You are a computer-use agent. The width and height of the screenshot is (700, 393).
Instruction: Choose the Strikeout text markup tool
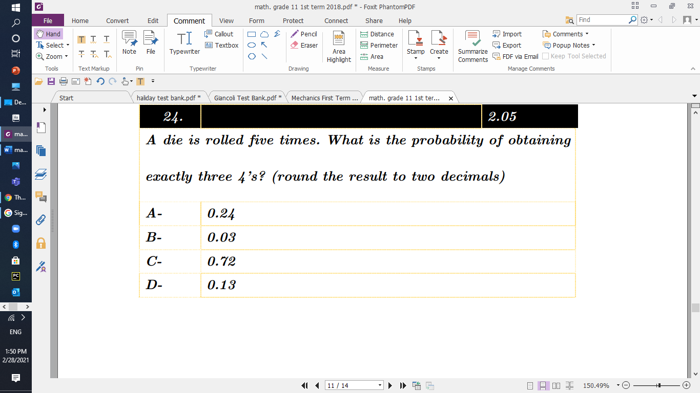click(81, 54)
